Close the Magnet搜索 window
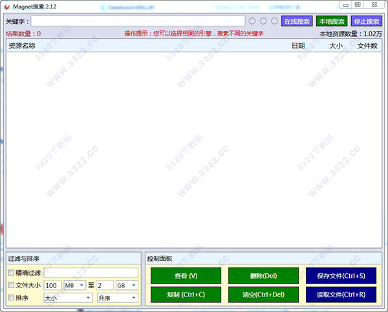 (x=374, y=5)
